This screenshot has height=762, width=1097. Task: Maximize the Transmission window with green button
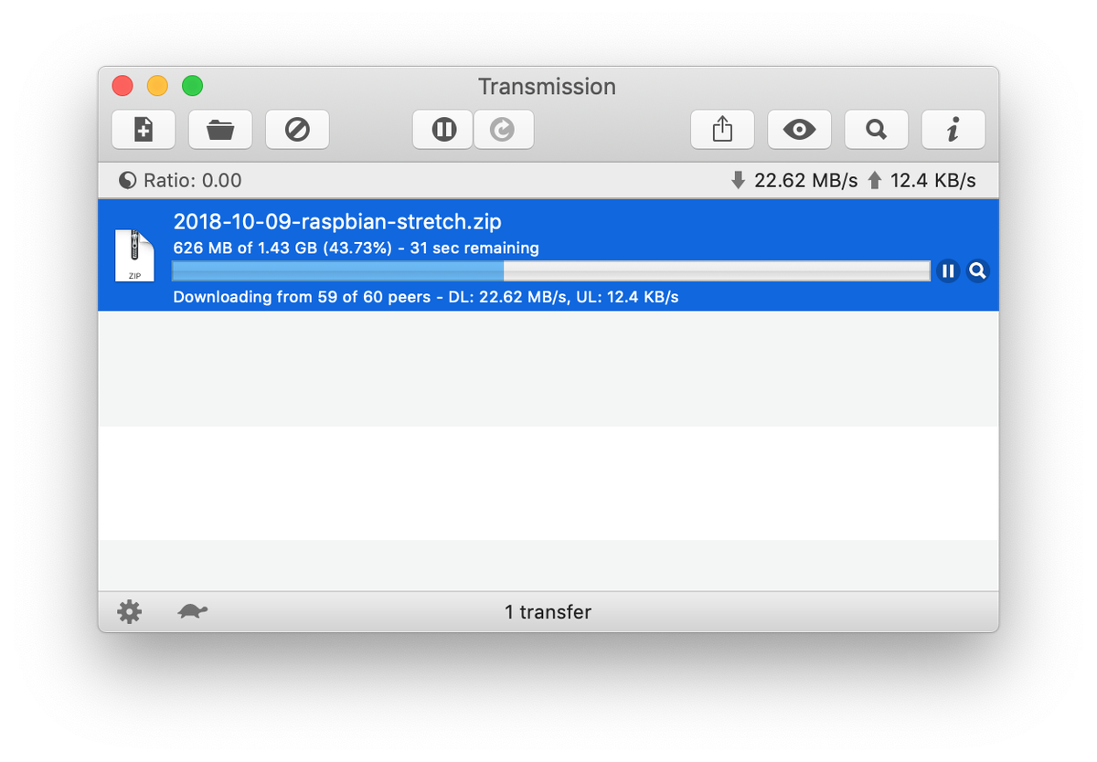tap(192, 86)
